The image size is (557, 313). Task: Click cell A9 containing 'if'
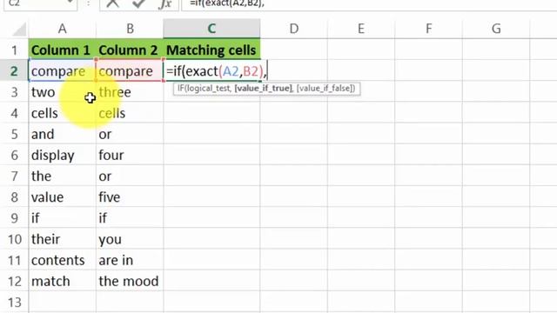62,218
